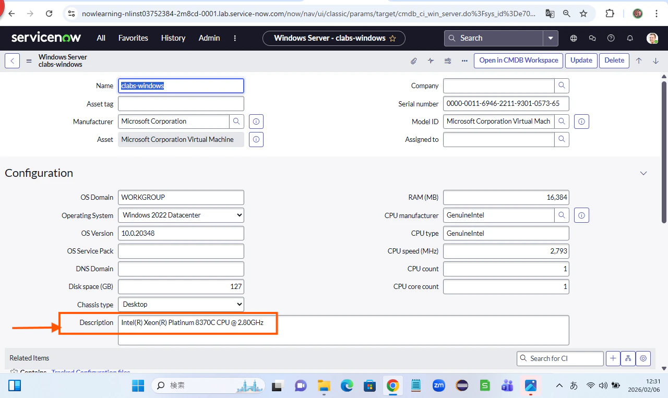Toggle the Chrome bookmark star
The image size is (668, 398).
[x=583, y=14]
